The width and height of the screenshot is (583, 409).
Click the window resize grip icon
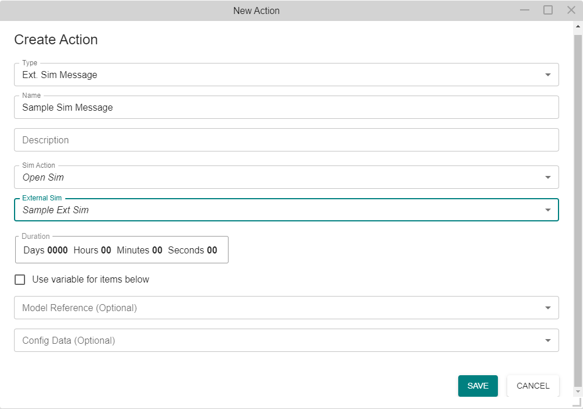(577, 403)
